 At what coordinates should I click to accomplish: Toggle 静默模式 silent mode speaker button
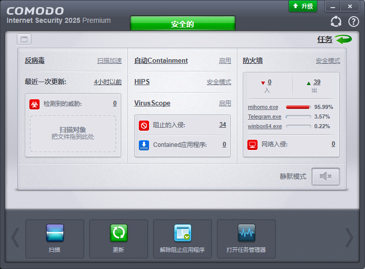point(325,177)
